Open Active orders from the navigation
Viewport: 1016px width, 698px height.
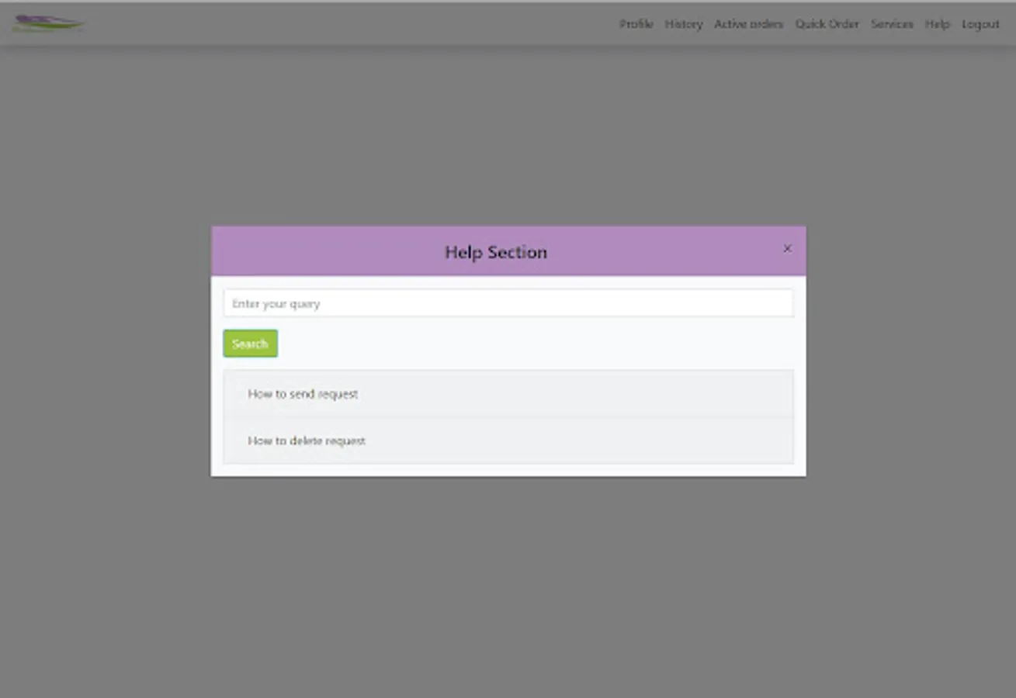(748, 24)
